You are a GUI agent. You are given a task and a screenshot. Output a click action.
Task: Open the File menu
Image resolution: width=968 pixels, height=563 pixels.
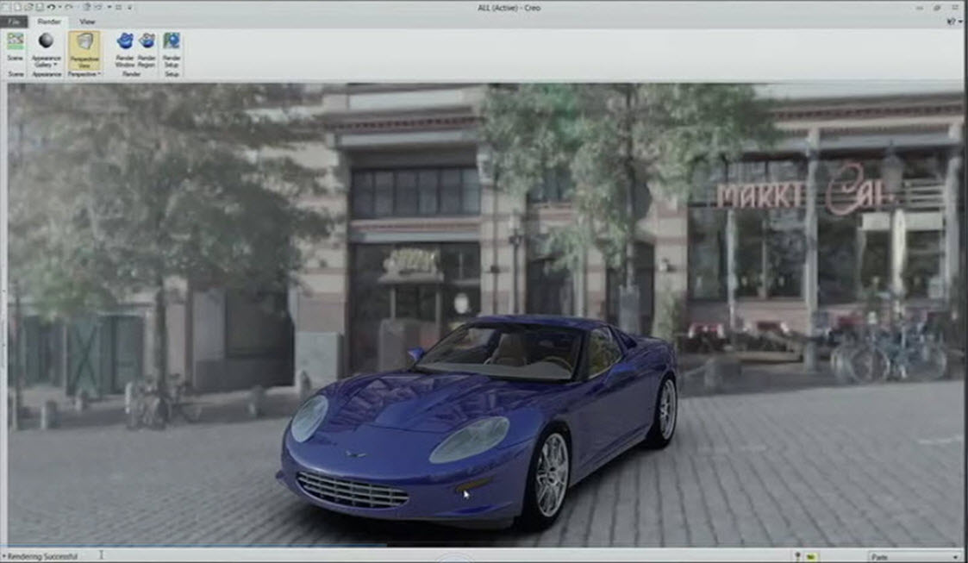pos(14,22)
